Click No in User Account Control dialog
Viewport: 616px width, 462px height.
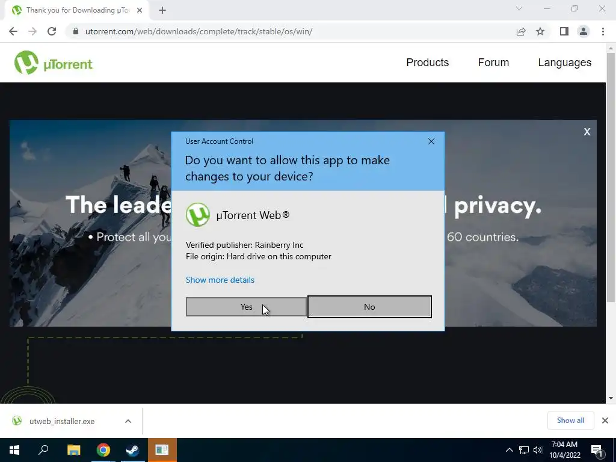369,307
